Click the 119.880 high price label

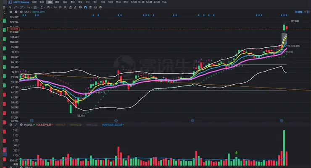point(295,21)
